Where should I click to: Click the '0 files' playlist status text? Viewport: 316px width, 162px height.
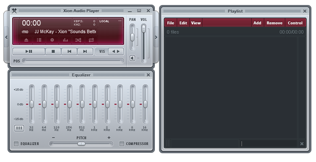pyautogui.click(x=173, y=32)
